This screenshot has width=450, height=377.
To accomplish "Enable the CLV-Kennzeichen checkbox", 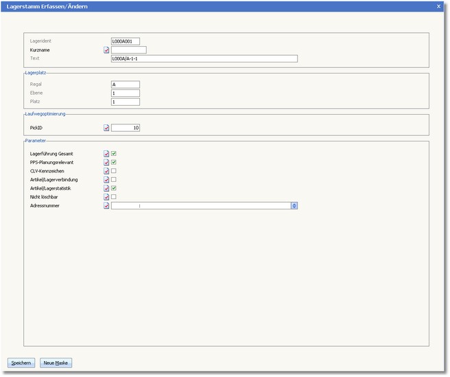I will [114, 171].
